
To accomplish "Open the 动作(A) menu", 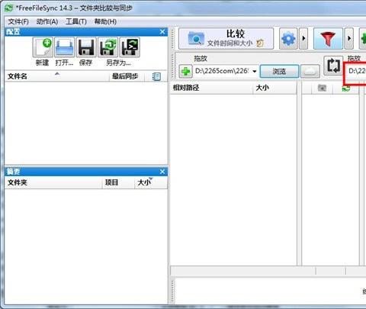I will coord(47,21).
